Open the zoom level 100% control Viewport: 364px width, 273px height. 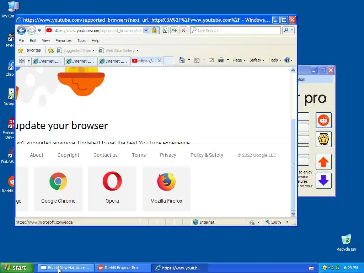coord(273,222)
